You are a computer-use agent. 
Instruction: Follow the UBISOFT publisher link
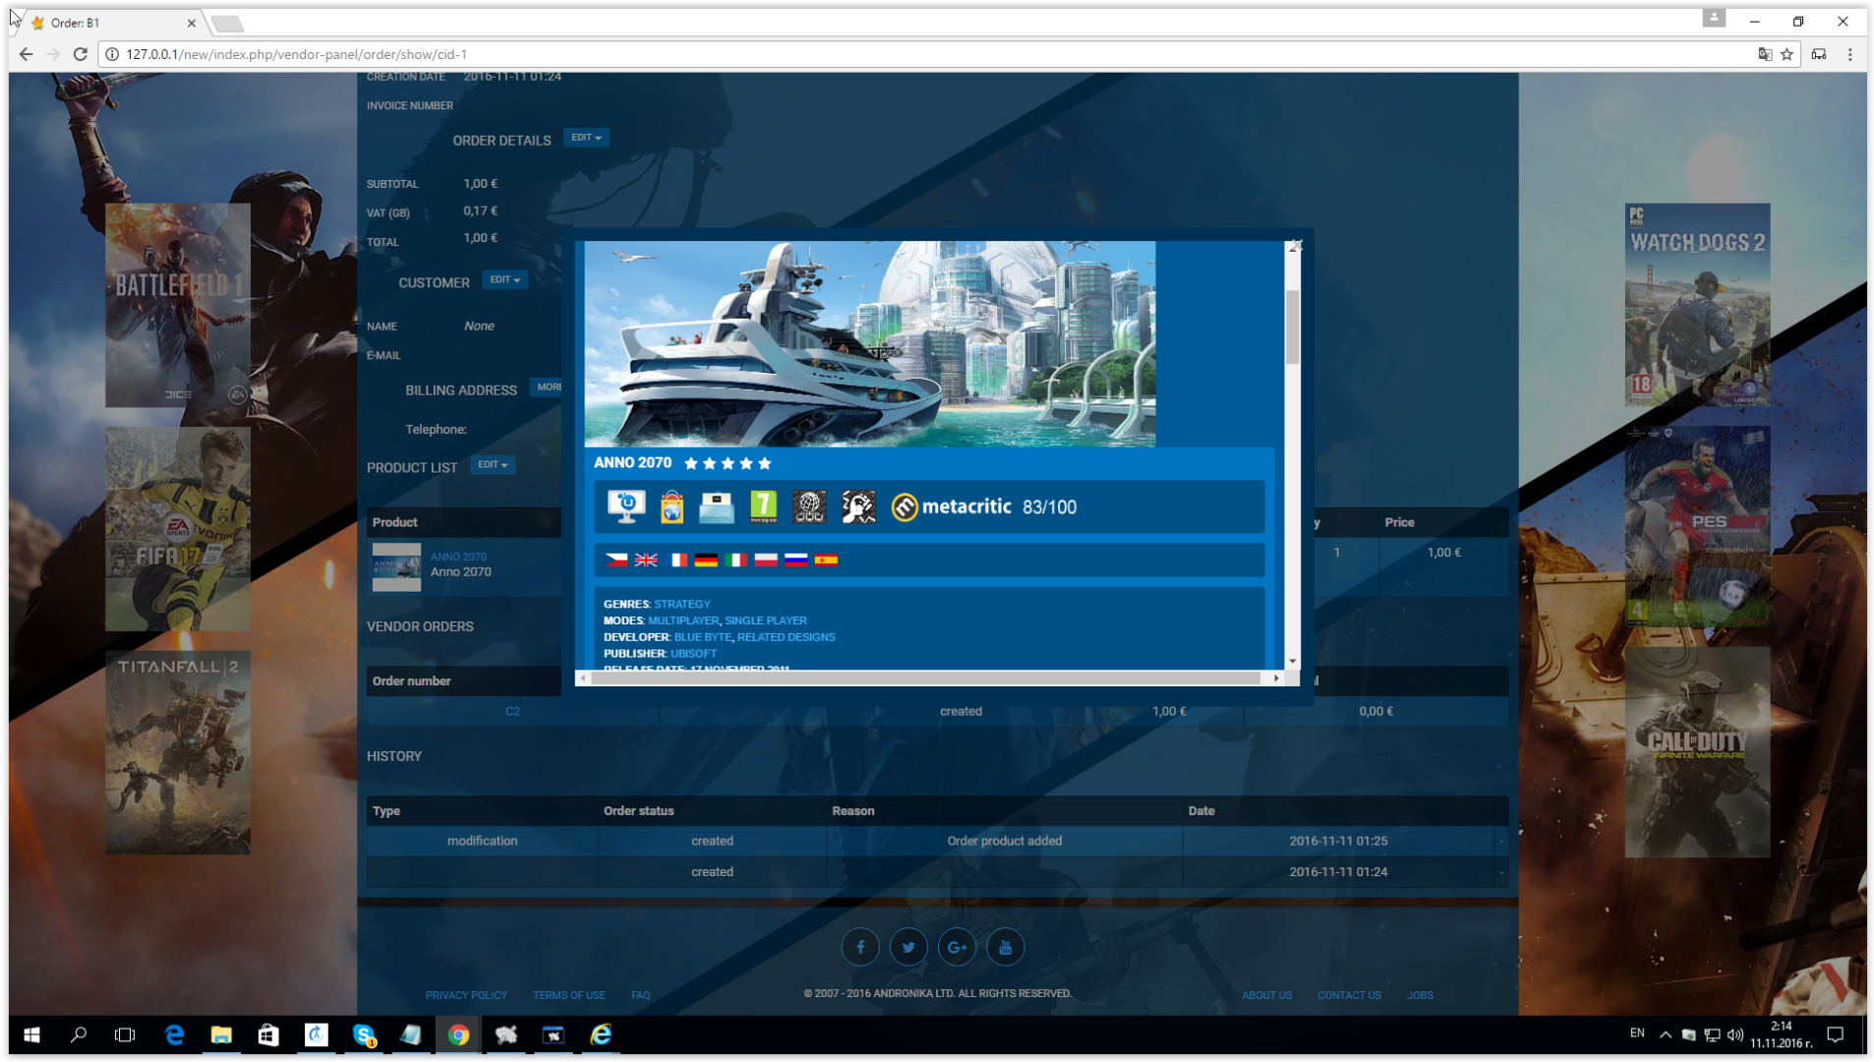[x=693, y=653]
